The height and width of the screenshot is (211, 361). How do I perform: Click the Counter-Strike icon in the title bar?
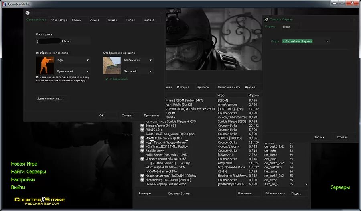[4, 4]
